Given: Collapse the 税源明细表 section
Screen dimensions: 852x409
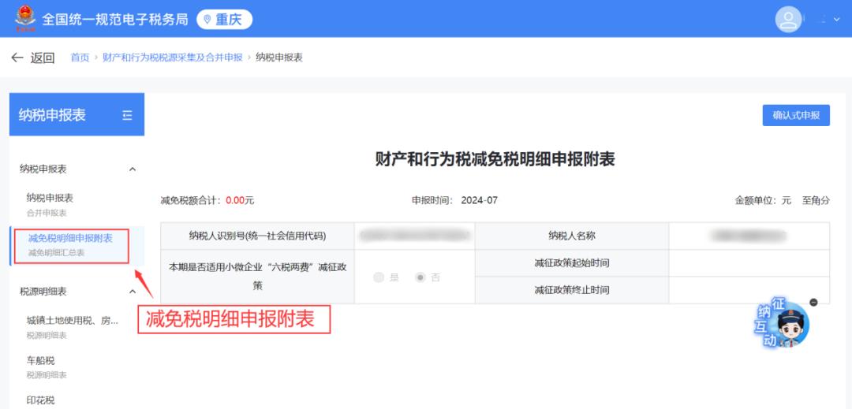Looking at the screenshot, I should [x=132, y=292].
